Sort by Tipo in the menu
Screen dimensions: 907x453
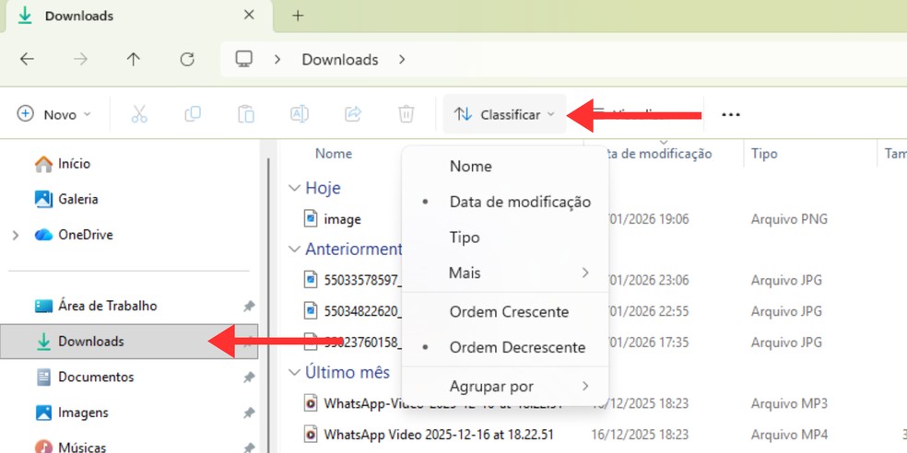(x=505, y=238)
